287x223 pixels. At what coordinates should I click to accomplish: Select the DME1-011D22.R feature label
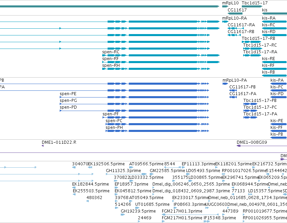tap(59, 143)
